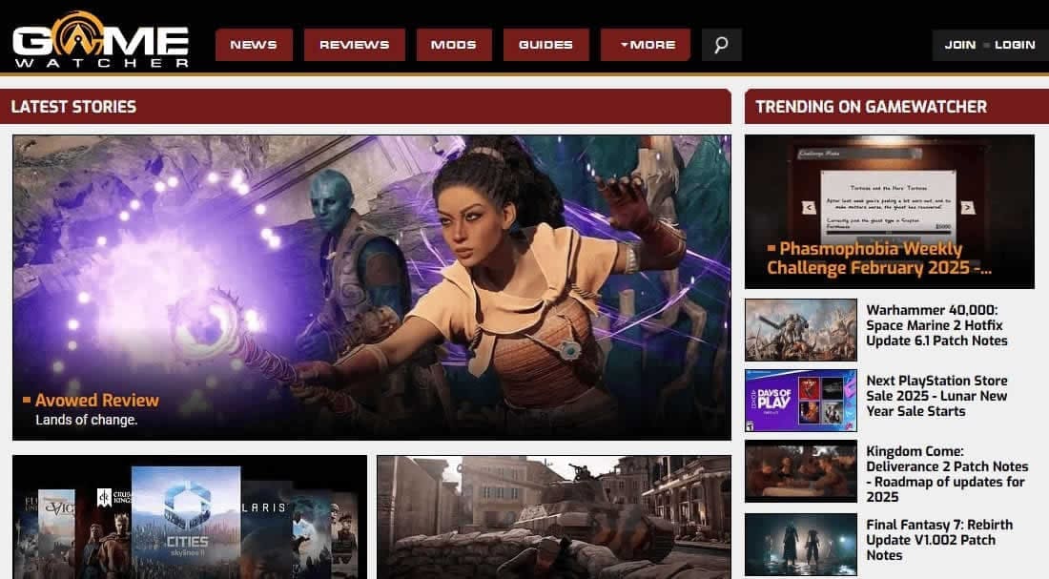Open the News menu item
This screenshot has height=579, width=1049.
pyautogui.click(x=254, y=45)
